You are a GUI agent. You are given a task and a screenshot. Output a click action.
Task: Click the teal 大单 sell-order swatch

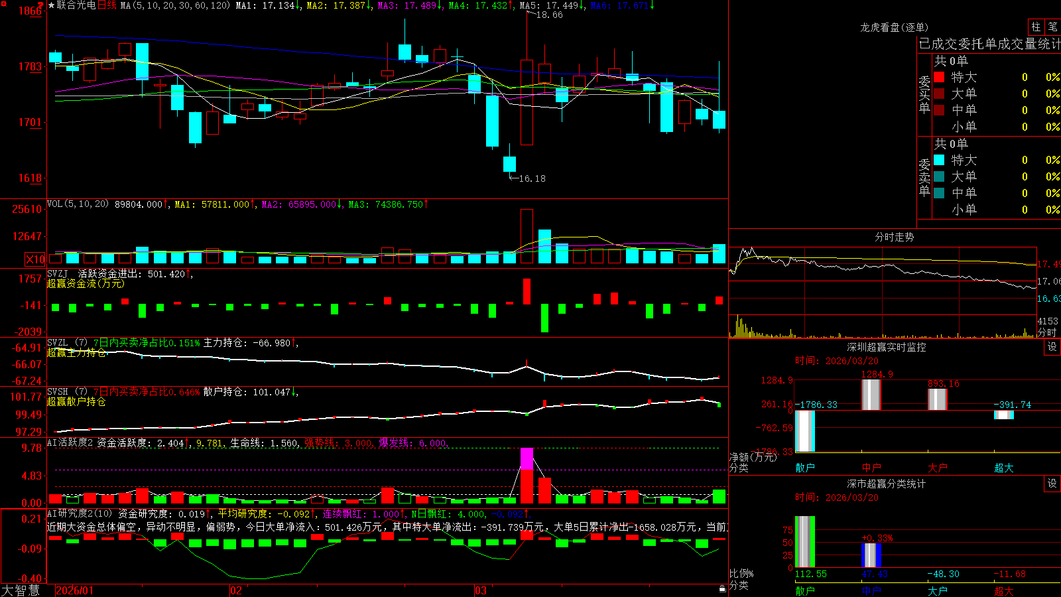[939, 176]
